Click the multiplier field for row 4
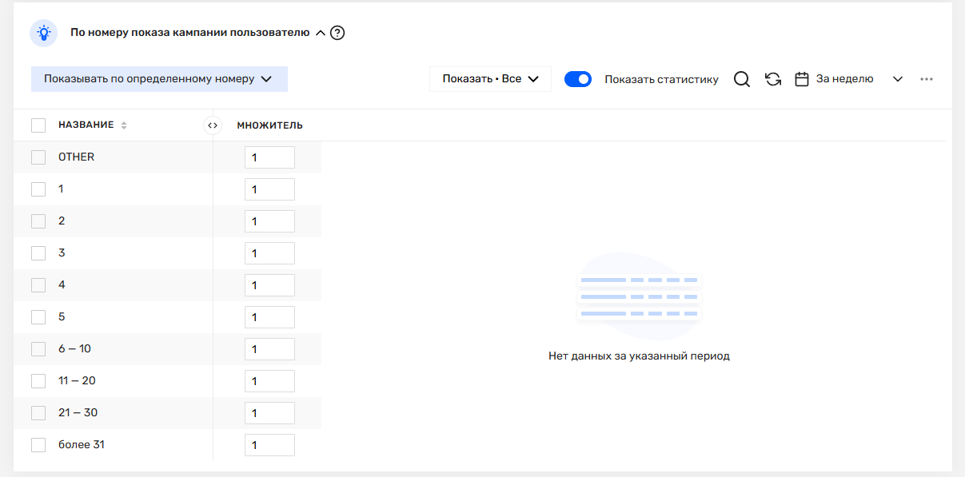The height and width of the screenshot is (477, 965). pyautogui.click(x=269, y=285)
